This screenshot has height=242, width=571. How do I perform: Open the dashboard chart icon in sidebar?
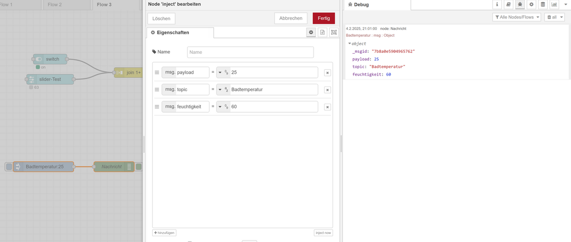click(x=554, y=4)
